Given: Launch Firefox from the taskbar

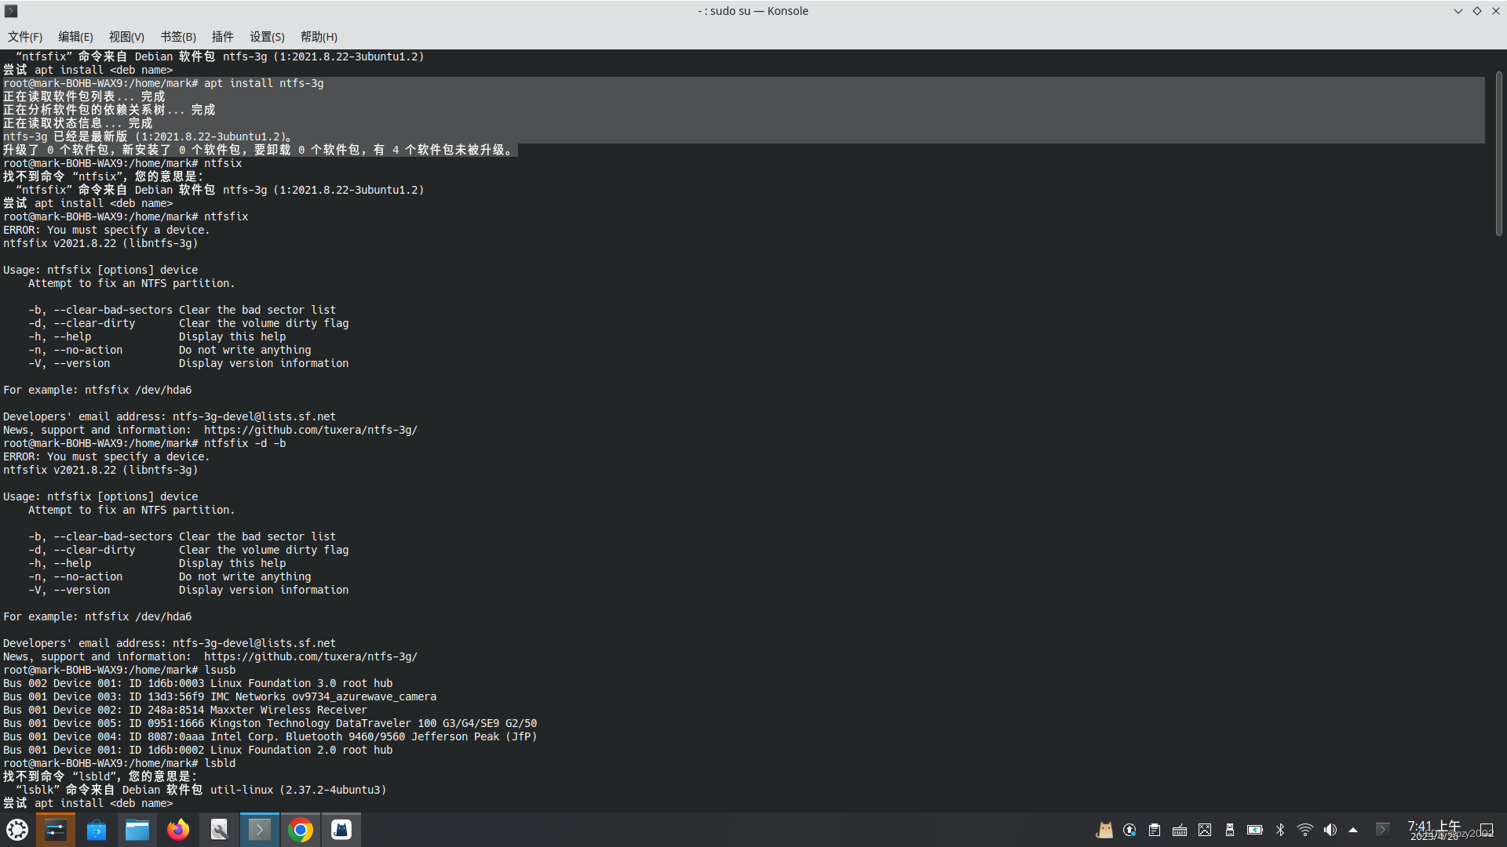Looking at the screenshot, I should pyautogui.click(x=178, y=830).
